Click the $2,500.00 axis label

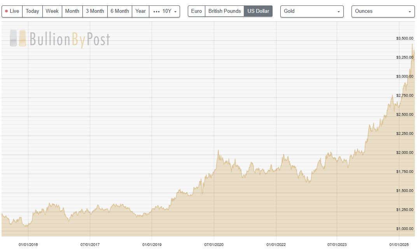click(x=405, y=115)
